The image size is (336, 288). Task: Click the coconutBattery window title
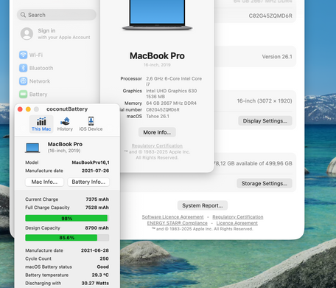point(67,109)
